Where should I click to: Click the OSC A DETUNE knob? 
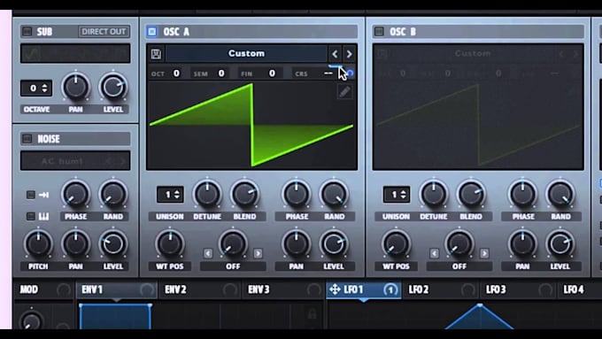pos(207,194)
